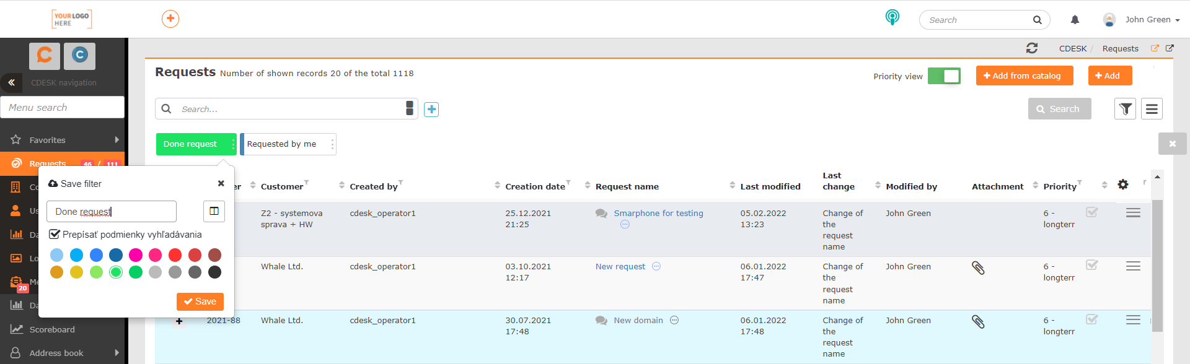Open New request link
This screenshot has width=1190, height=364.
click(620, 266)
